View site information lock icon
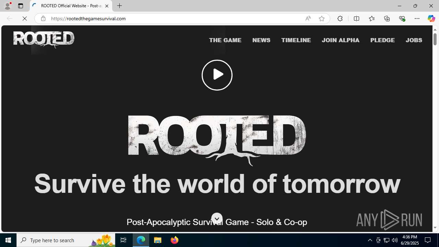The height and width of the screenshot is (247, 439). click(43, 19)
